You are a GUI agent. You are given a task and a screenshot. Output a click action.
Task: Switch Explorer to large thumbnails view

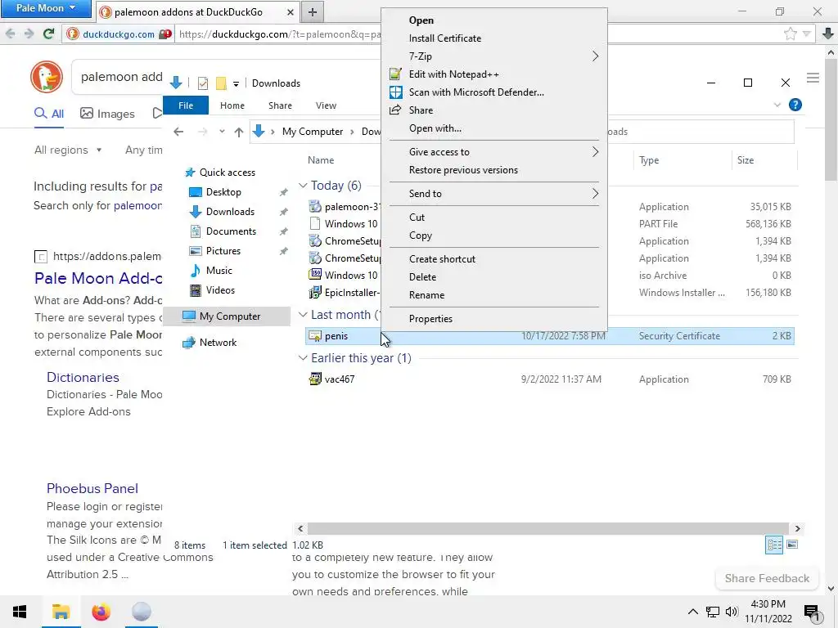[792, 545]
